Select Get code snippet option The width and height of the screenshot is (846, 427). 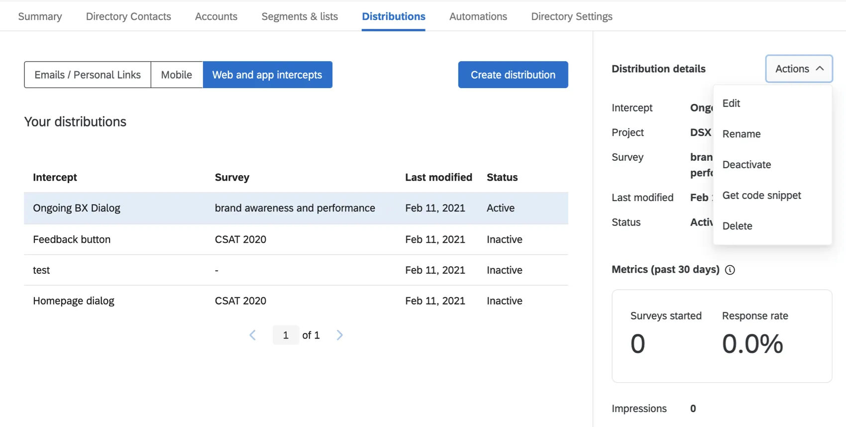tap(761, 196)
